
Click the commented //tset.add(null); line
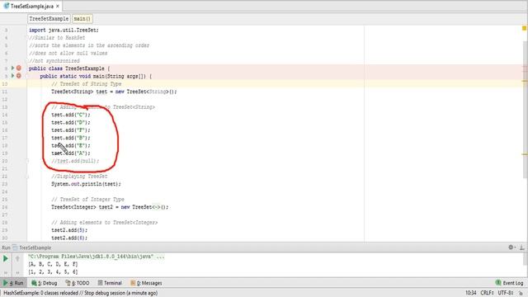[75, 161]
